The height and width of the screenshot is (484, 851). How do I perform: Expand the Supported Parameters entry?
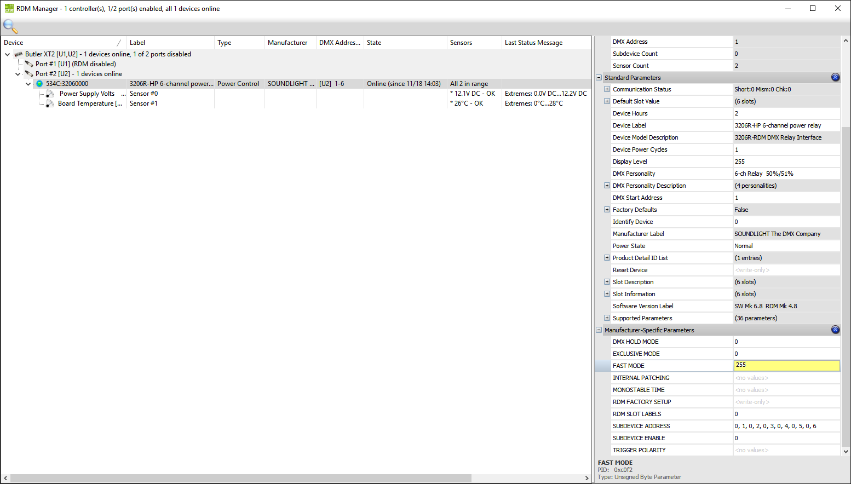point(607,318)
